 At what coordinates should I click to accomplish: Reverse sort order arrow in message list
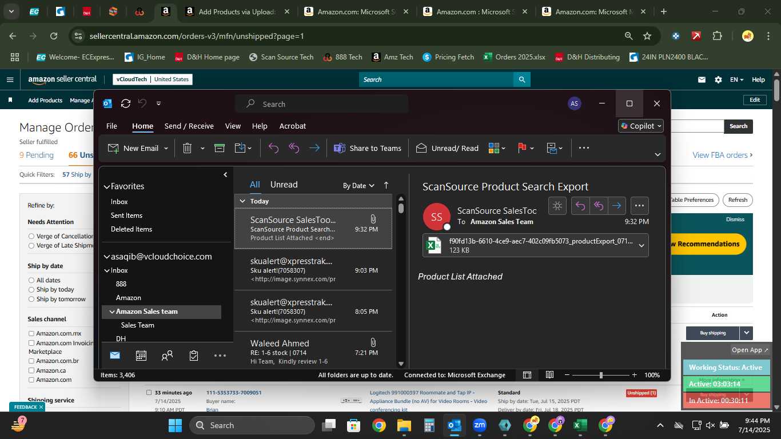pyautogui.click(x=386, y=185)
